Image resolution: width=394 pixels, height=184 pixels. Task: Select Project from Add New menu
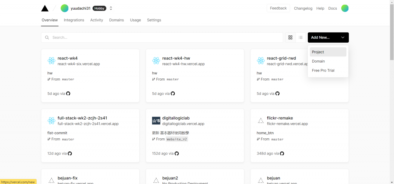[328, 52]
